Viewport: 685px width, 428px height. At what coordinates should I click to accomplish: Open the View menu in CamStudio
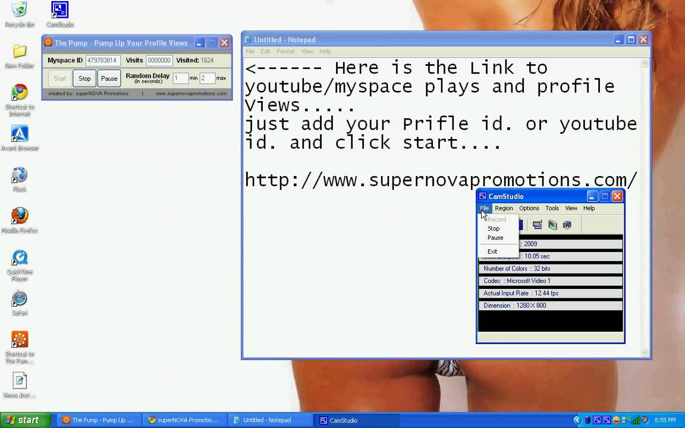[x=571, y=208]
